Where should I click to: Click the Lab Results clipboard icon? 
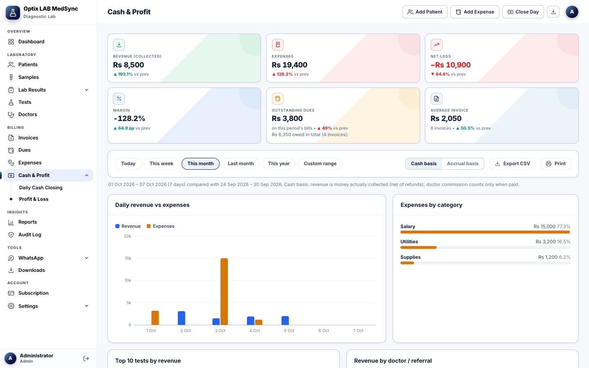coord(11,90)
